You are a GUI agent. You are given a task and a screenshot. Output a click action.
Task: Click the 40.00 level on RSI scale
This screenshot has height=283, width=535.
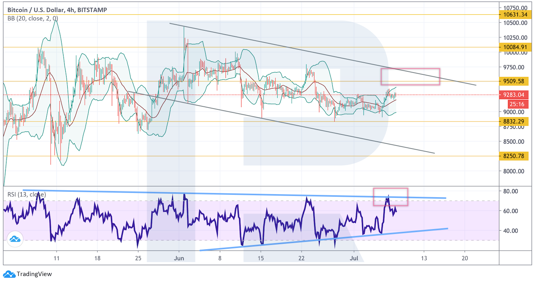point(511,231)
